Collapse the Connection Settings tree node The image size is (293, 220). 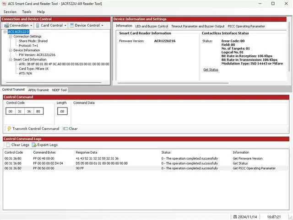point(10,37)
